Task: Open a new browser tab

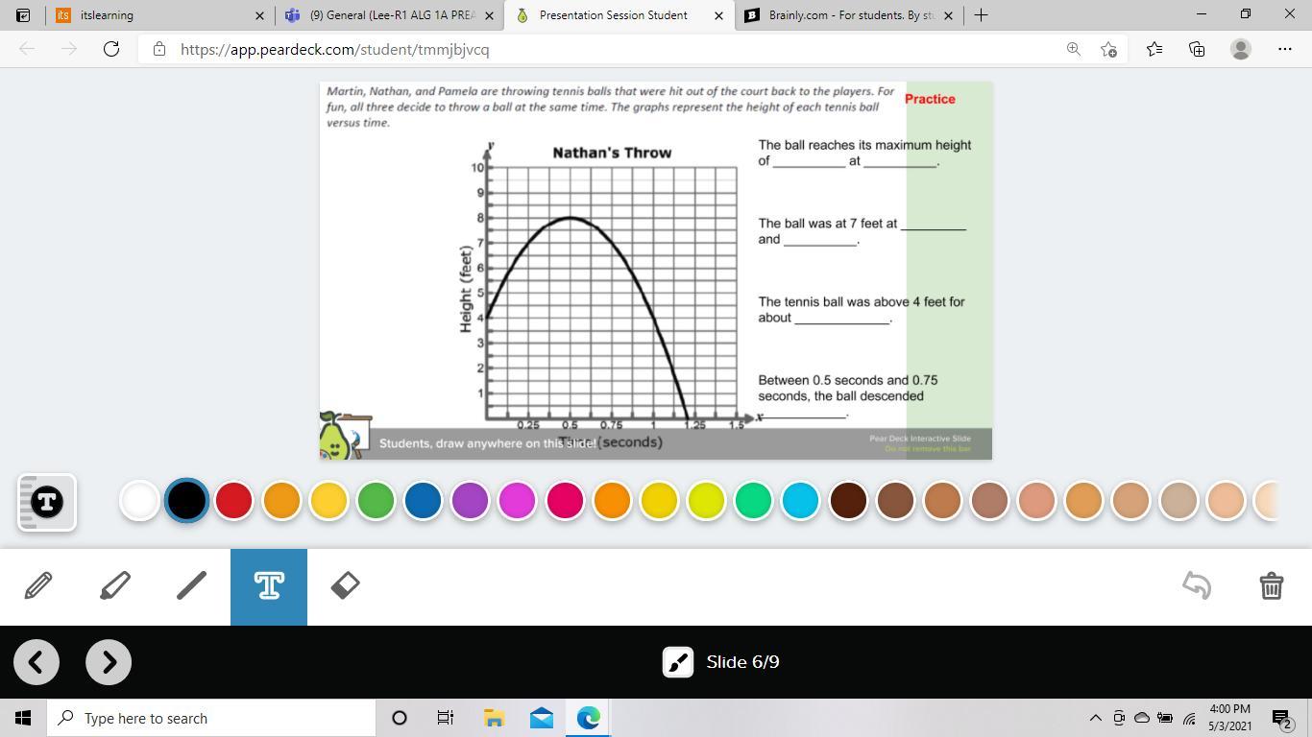Action: (x=981, y=15)
